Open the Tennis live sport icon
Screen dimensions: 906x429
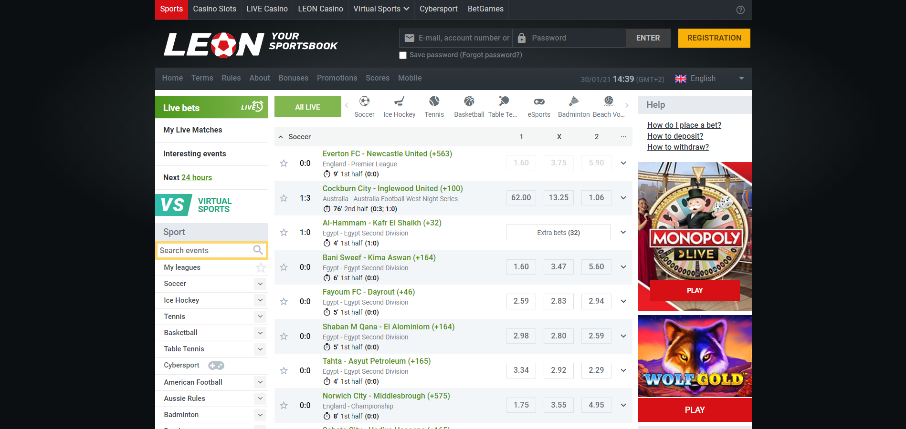(x=434, y=102)
